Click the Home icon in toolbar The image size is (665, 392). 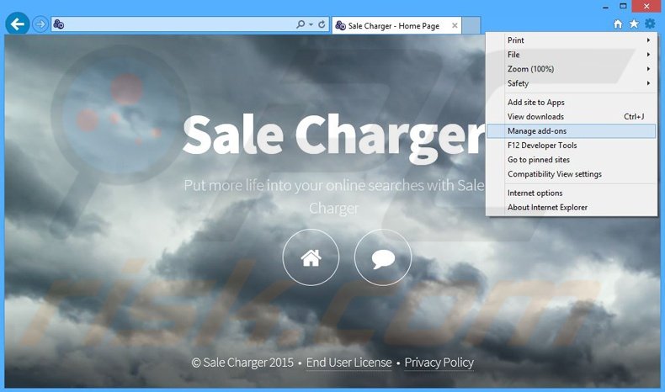click(x=618, y=24)
